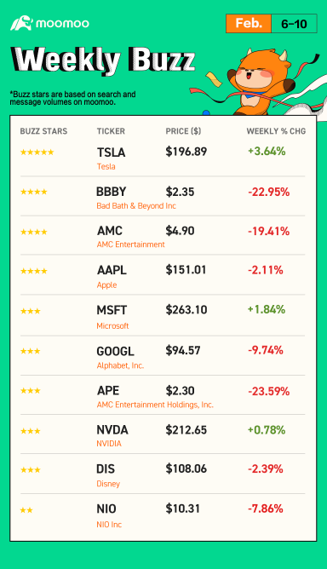Click the five-star rating beside TSLA
Viewport: 327px width, 569px height.
point(37,152)
